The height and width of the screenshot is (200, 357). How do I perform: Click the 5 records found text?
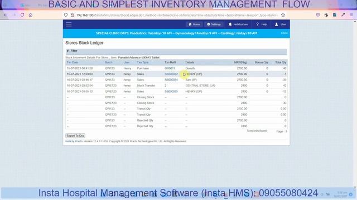pos(257,131)
